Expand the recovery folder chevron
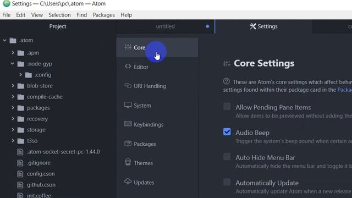Image resolution: width=352 pixels, height=198 pixels. point(13,119)
